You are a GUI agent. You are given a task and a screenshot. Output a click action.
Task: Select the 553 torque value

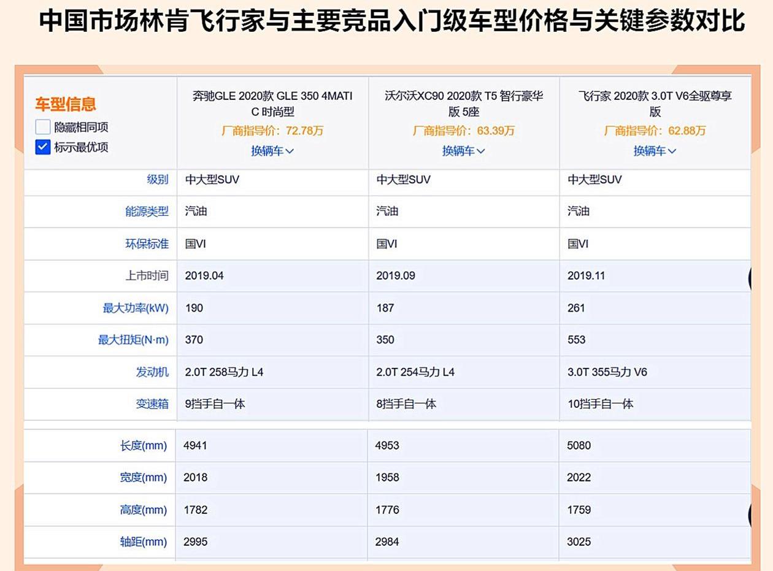pyautogui.click(x=577, y=340)
